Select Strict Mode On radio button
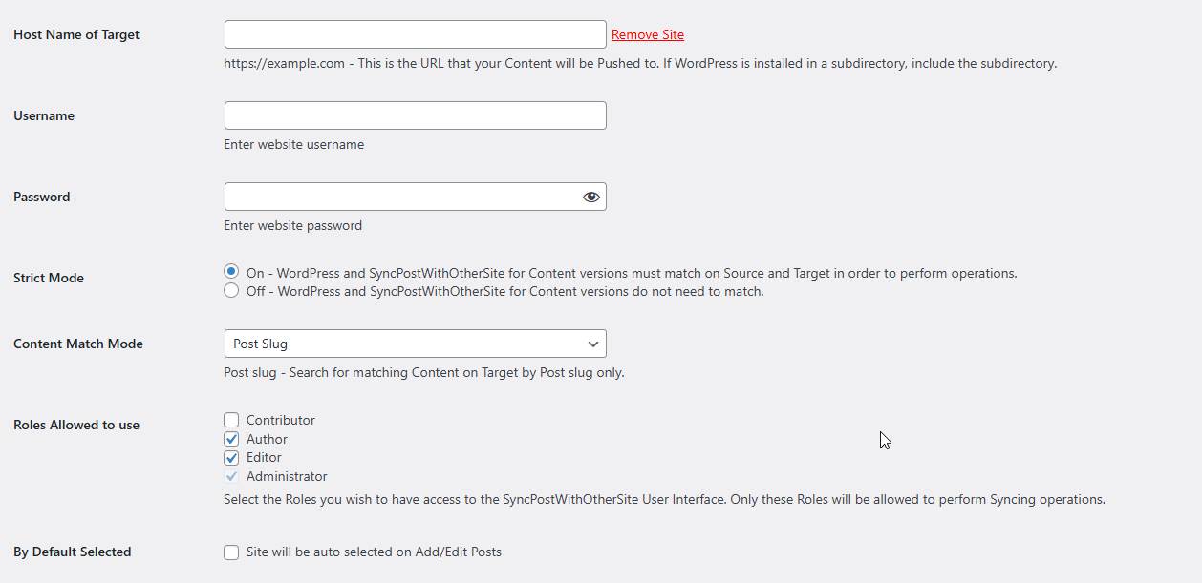 pos(231,272)
